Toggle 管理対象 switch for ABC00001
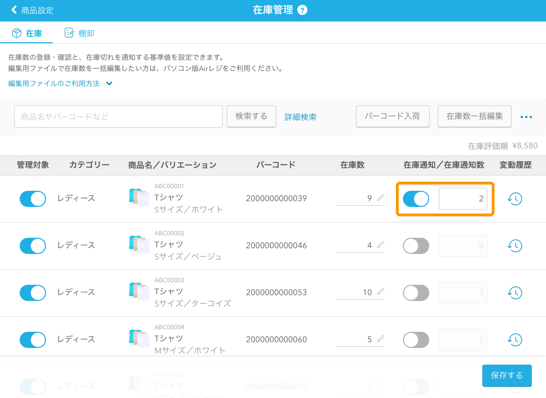The height and width of the screenshot is (398, 546). (x=33, y=199)
